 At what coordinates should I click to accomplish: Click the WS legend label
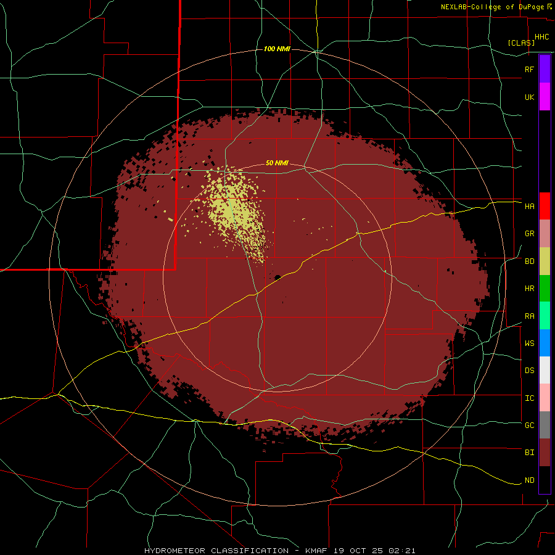pyautogui.click(x=529, y=343)
